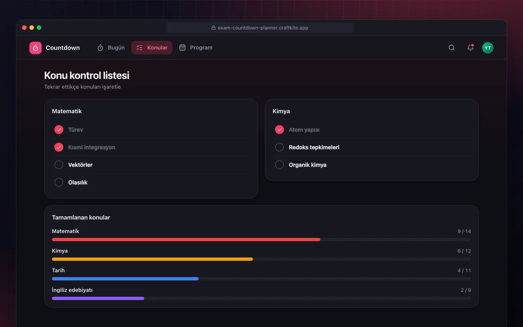
Task: Click the Countdown stopwatch logo icon
Action: coord(36,48)
